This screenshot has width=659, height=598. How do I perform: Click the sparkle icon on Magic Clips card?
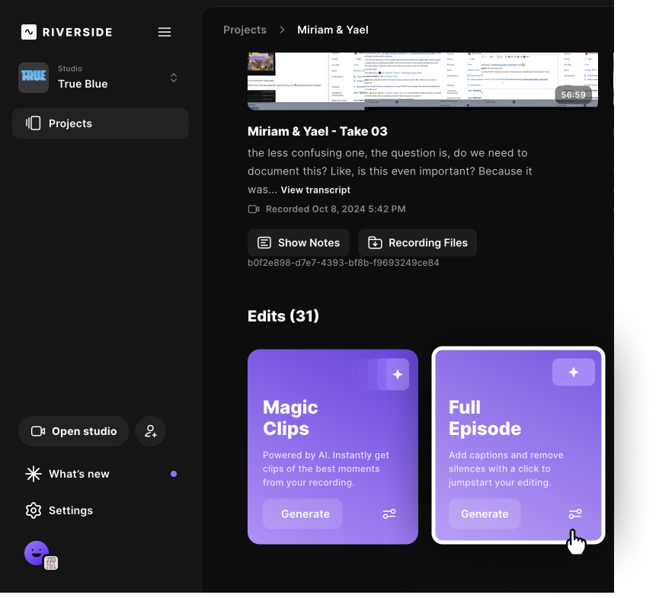[x=398, y=375]
